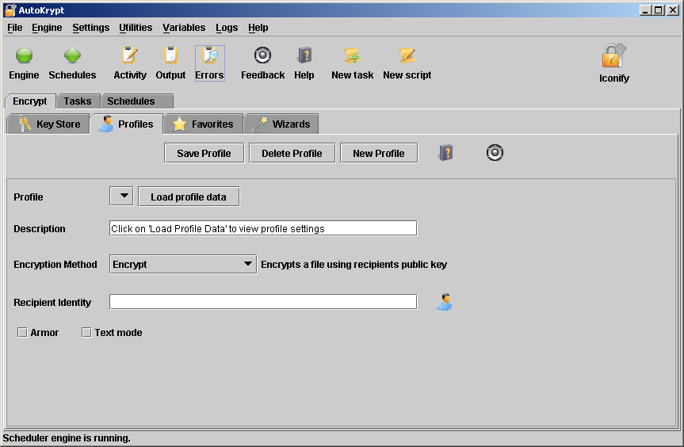684x447 pixels.
Task: Click the 'Profile' field label
Action: [x=29, y=197]
